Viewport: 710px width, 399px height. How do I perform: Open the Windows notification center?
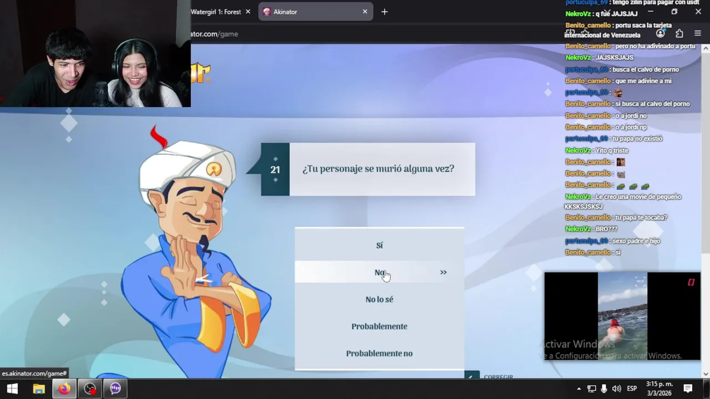[688, 388]
